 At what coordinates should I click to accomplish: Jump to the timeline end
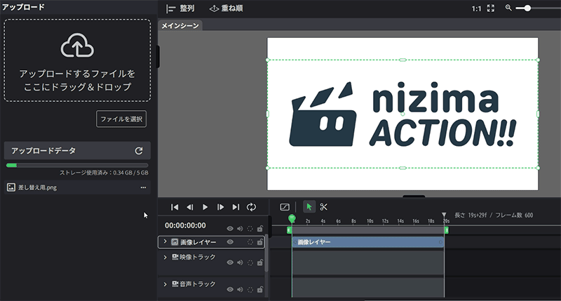pos(236,207)
